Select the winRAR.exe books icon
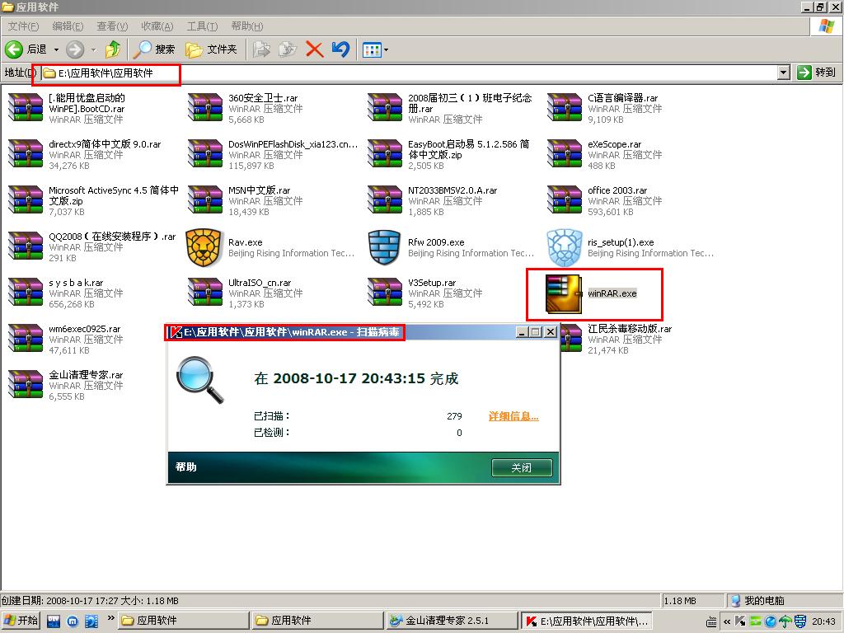 564,294
